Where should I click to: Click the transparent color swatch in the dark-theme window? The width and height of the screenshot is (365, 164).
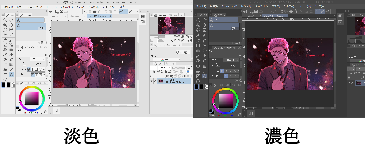206,87
